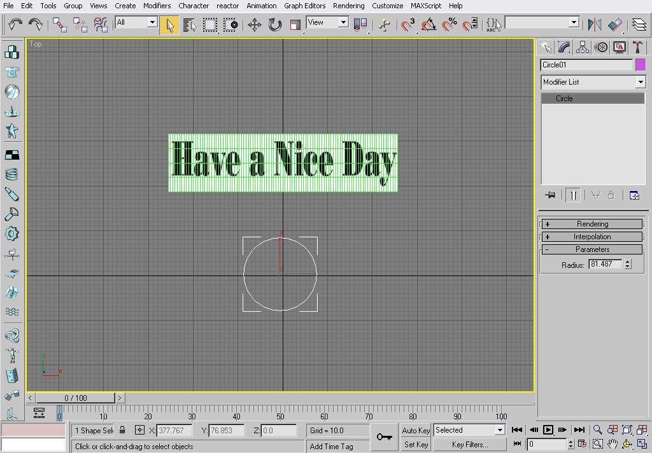The image size is (652, 453).
Task: Click the Undo arrow icon
Action: [15, 25]
